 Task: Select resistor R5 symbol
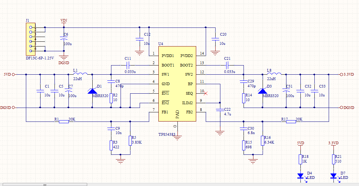coord(130,141)
